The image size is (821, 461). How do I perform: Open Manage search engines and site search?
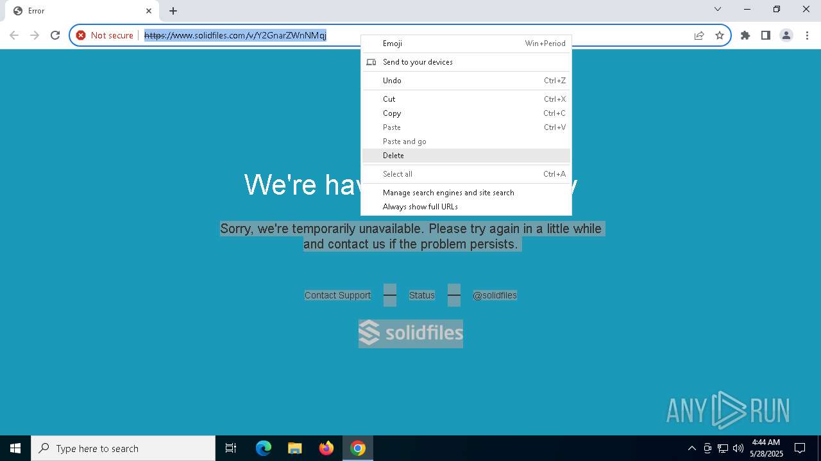[x=466, y=193]
